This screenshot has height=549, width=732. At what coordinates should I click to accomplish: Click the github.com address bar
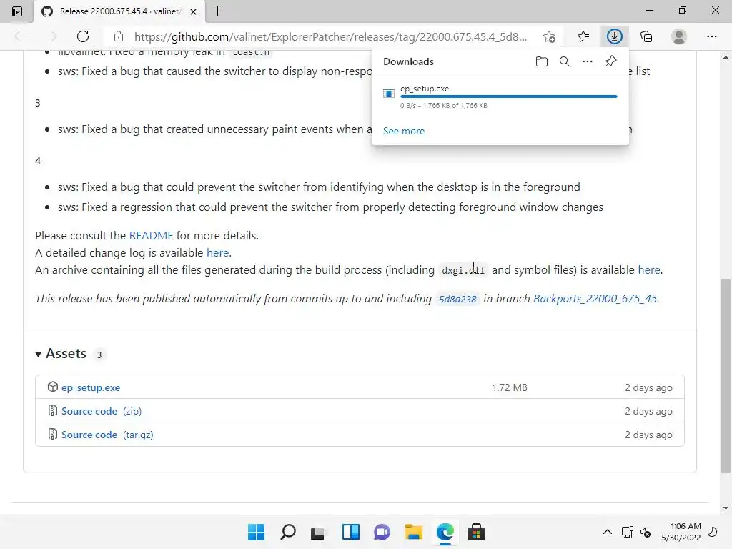(x=330, y=37)
